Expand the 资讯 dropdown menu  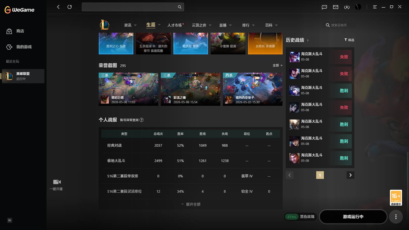pos(135,25)
